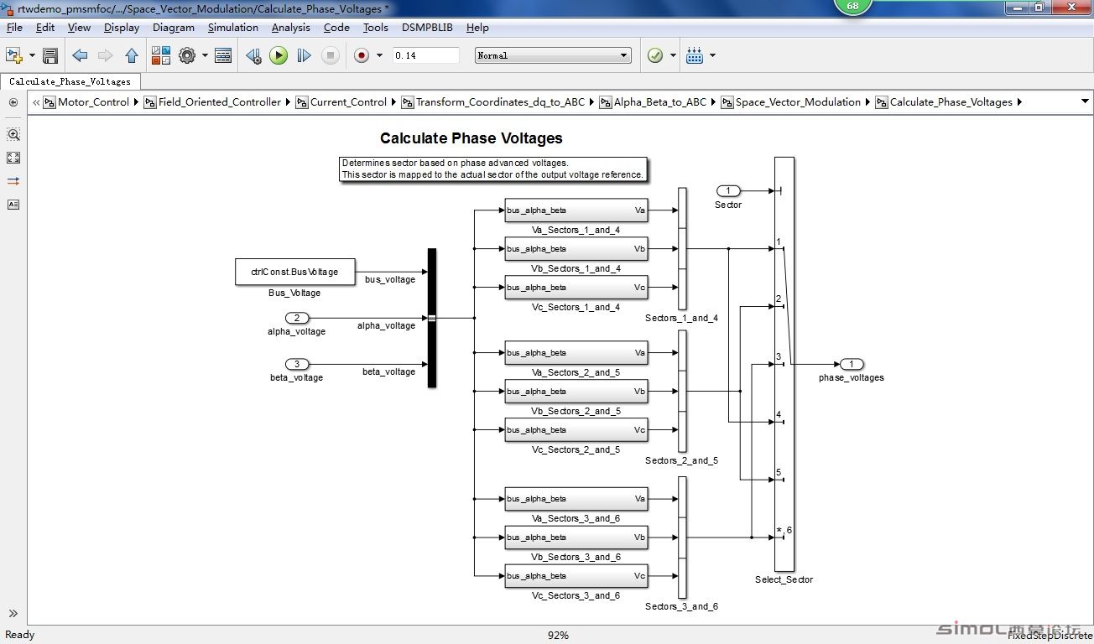The width and height of the screenshot is (1094, 644).
Task: Select the Select_Sector multiport switch
Action: pos(784,364)
